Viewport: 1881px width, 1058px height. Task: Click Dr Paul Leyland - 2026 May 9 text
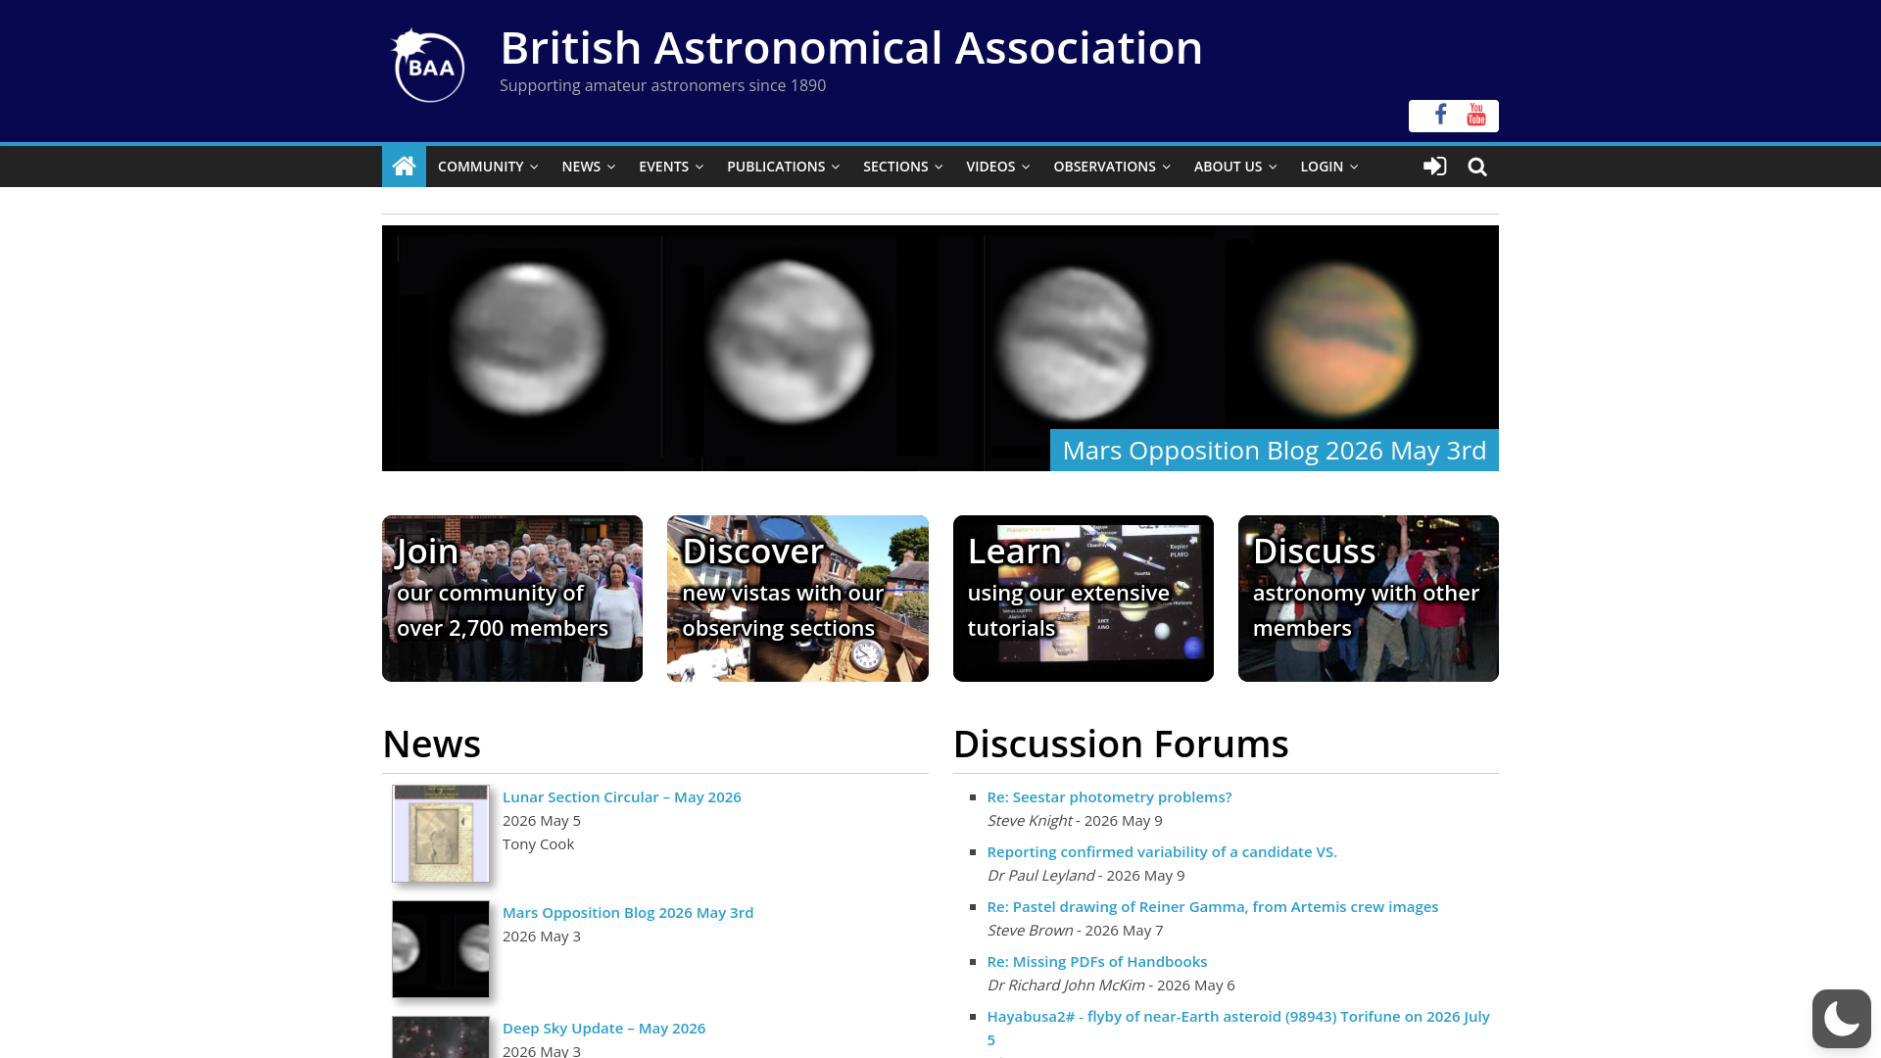(1085, 876)
